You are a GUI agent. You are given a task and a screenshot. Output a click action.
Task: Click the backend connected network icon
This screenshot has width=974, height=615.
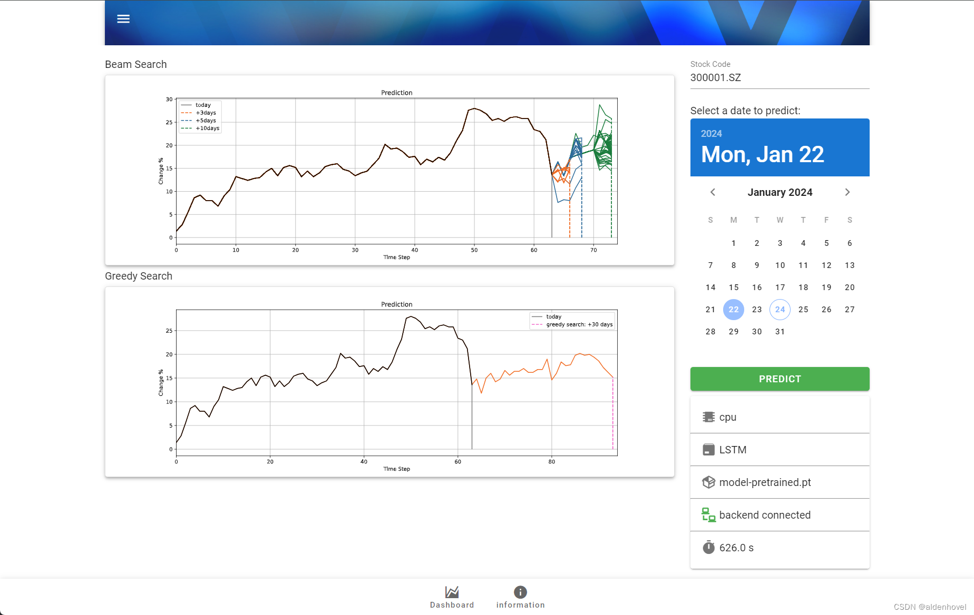pos(708,515)
